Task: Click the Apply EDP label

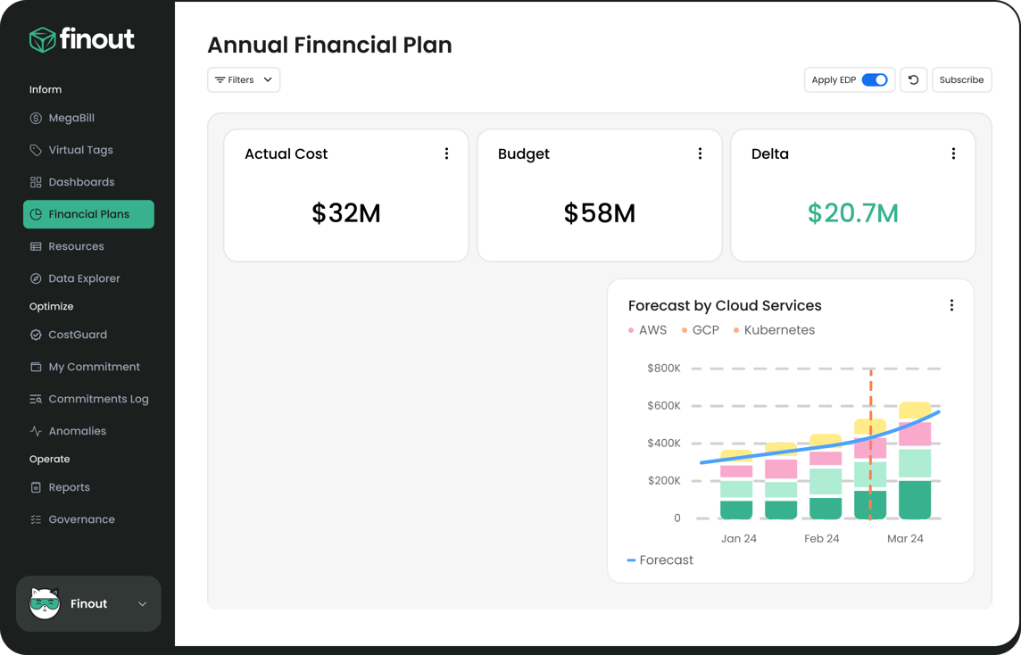Action: [834, 80]
